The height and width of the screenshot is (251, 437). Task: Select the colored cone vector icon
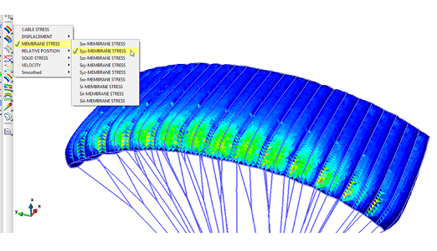point(8,106)
